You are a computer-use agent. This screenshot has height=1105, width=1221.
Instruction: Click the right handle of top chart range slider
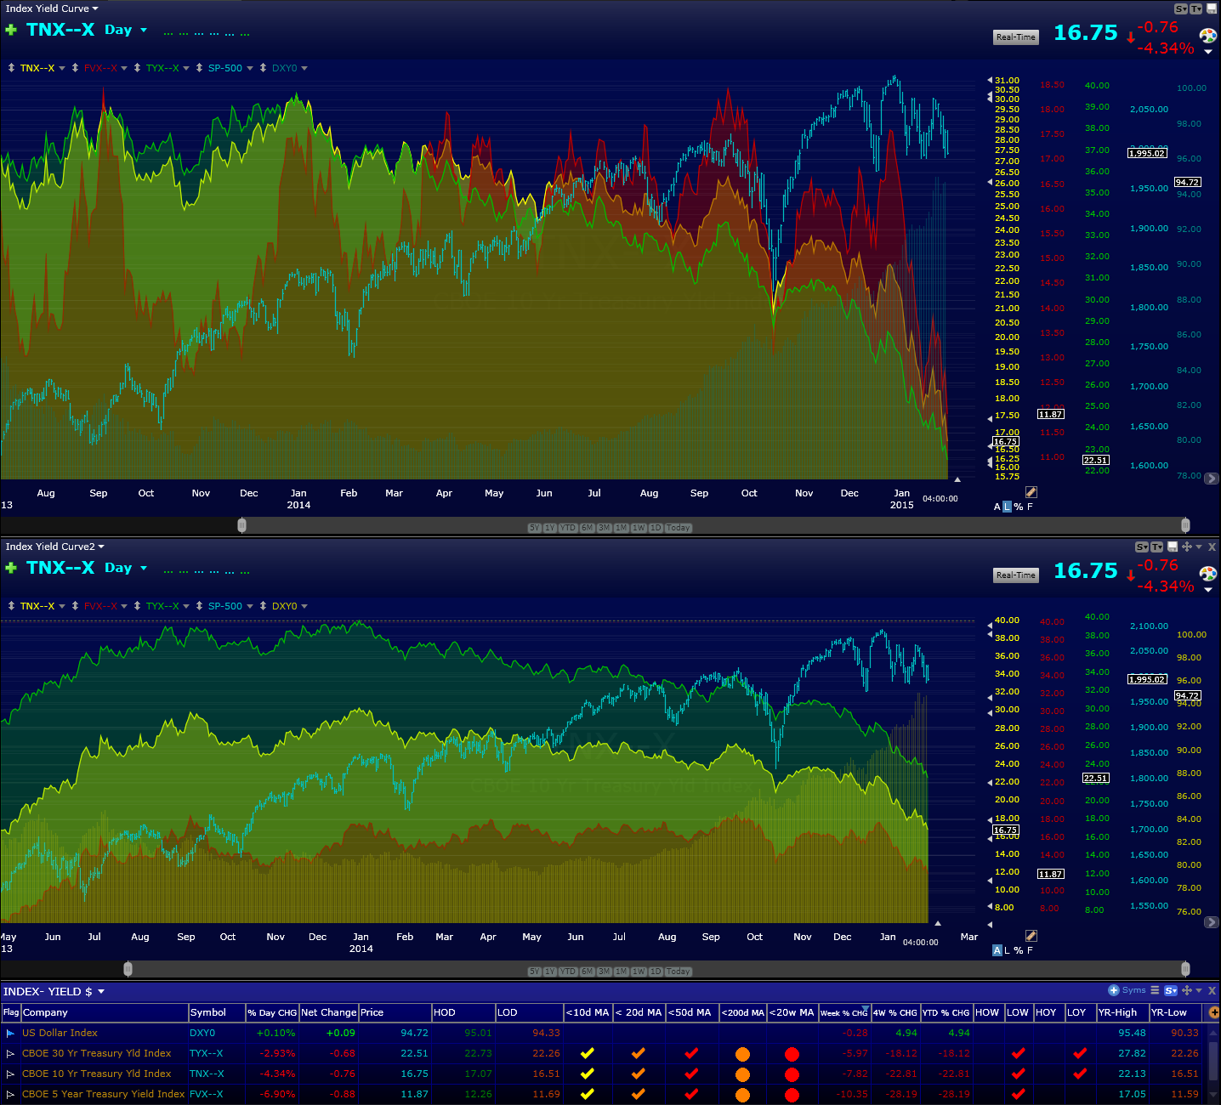click(x=1185, y=525)
